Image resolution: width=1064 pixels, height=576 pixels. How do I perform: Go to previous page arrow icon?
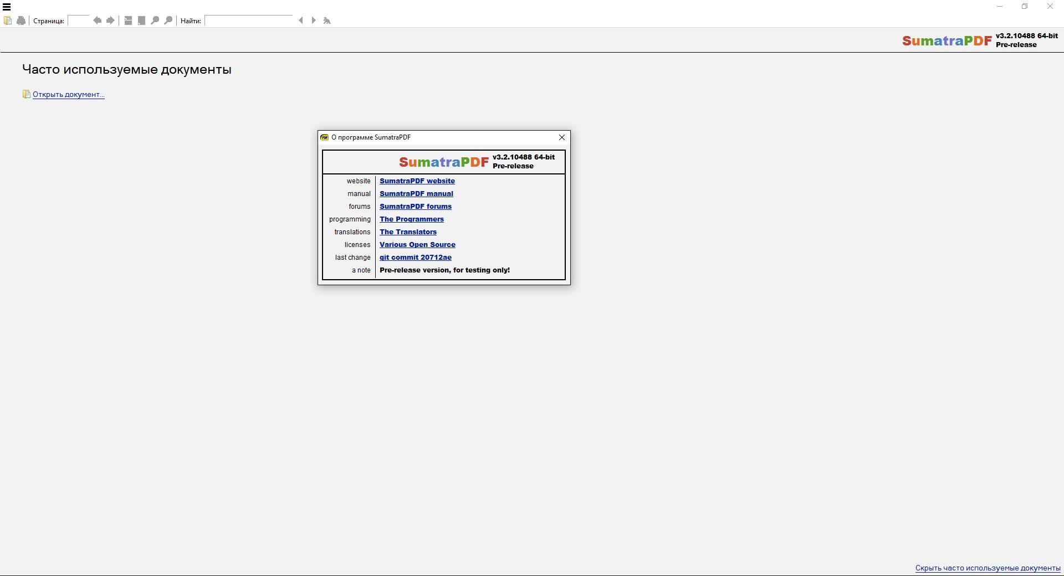pyautogui.click(x=97, y=20)
